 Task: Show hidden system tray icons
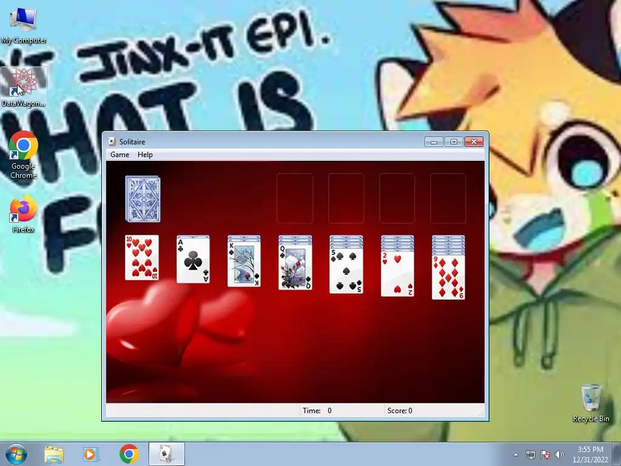pos(515,454)
